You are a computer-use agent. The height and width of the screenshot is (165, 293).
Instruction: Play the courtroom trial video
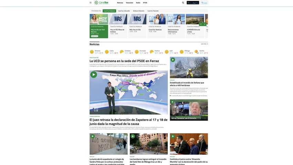coord(173,136)
